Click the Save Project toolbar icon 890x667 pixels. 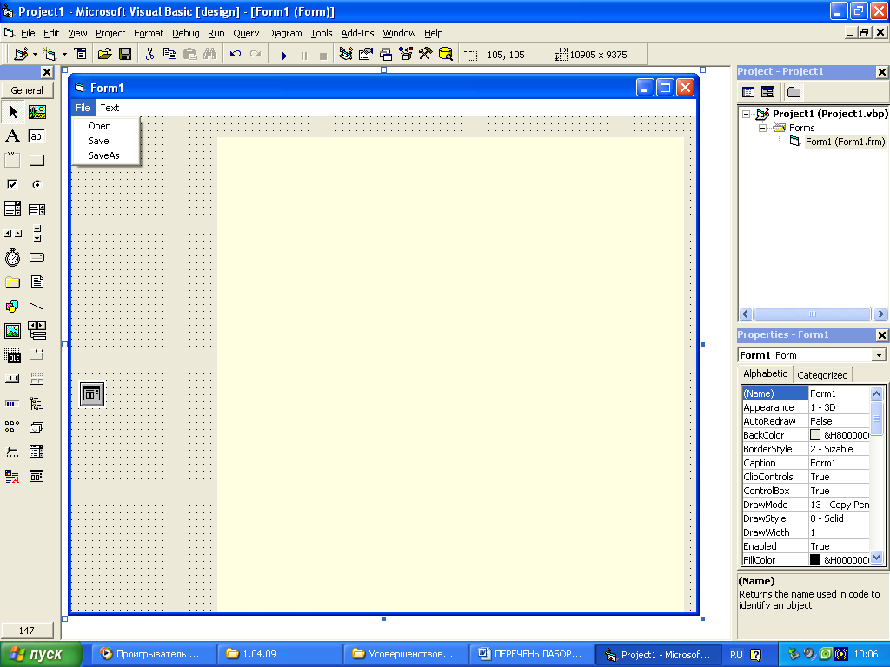125,54
